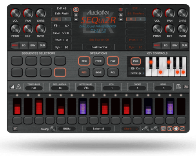Click left source next-sound down arrow
Viewport: 196px width, 156px height.
coord(76,19)
